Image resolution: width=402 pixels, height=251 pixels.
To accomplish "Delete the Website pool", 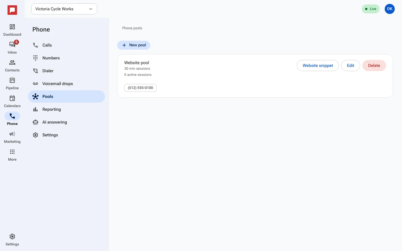I will click(x=374, y=66).
